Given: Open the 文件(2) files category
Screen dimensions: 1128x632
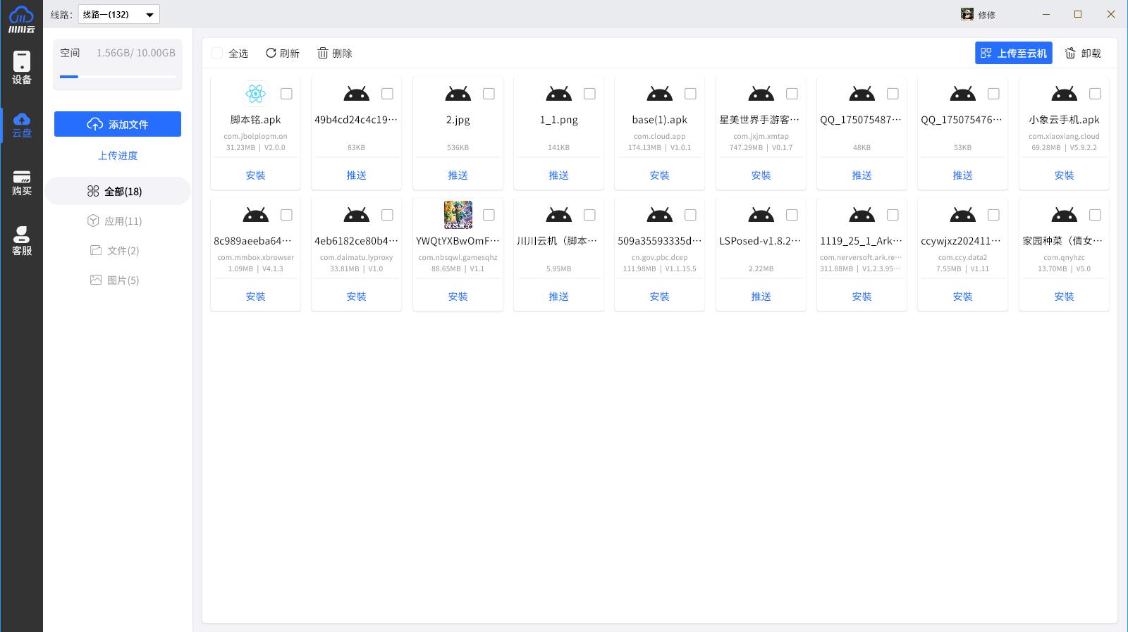Looking at the screenshot, I should 115,251.
